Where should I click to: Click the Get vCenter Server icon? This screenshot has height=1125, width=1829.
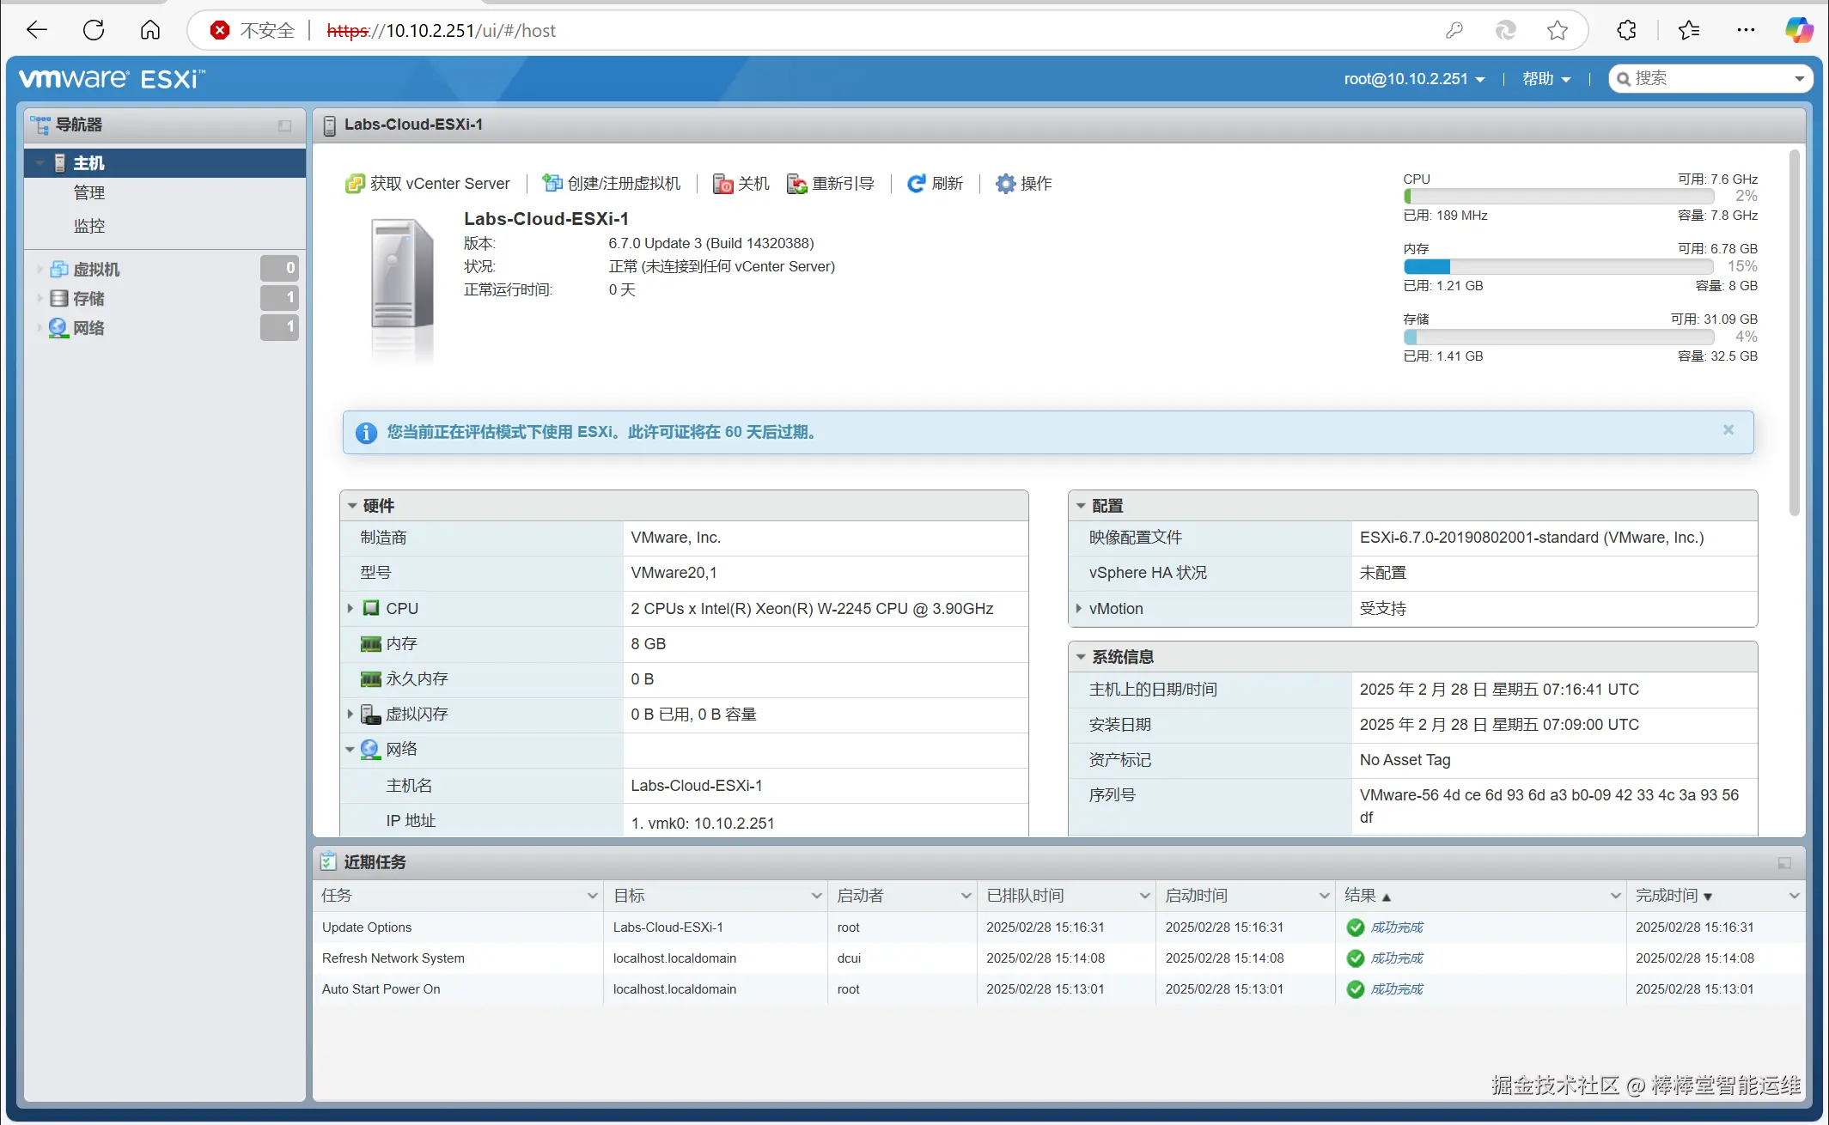pyautogui.click(x=355, y=184)
